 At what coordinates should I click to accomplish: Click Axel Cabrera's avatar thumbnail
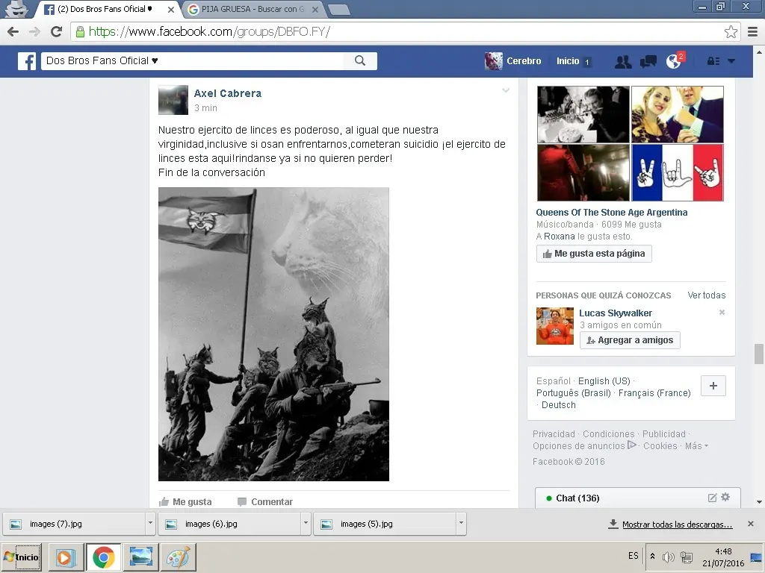pyautogui.click(x=173, y=100)
